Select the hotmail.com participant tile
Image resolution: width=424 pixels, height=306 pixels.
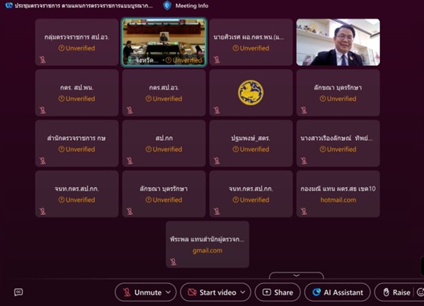(x=338, y=194)
